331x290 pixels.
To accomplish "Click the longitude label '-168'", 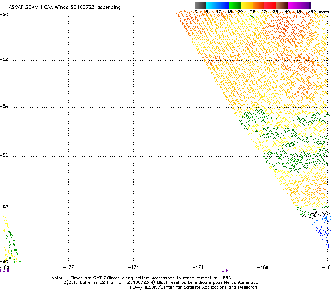I will click(x=263, y=267).
